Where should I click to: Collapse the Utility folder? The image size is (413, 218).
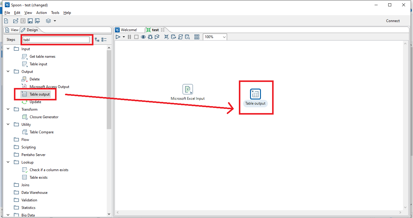tap(8, 124)
